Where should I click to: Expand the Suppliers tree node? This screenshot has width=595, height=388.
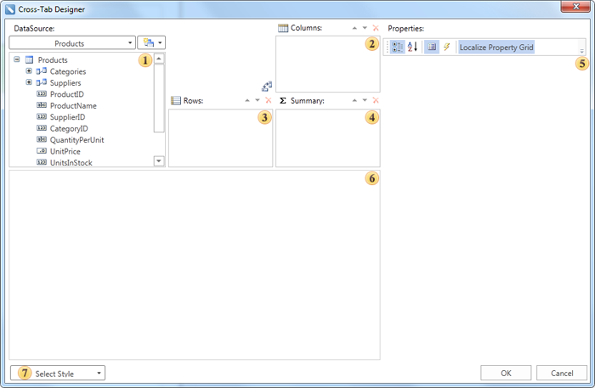tap(29, 83)
